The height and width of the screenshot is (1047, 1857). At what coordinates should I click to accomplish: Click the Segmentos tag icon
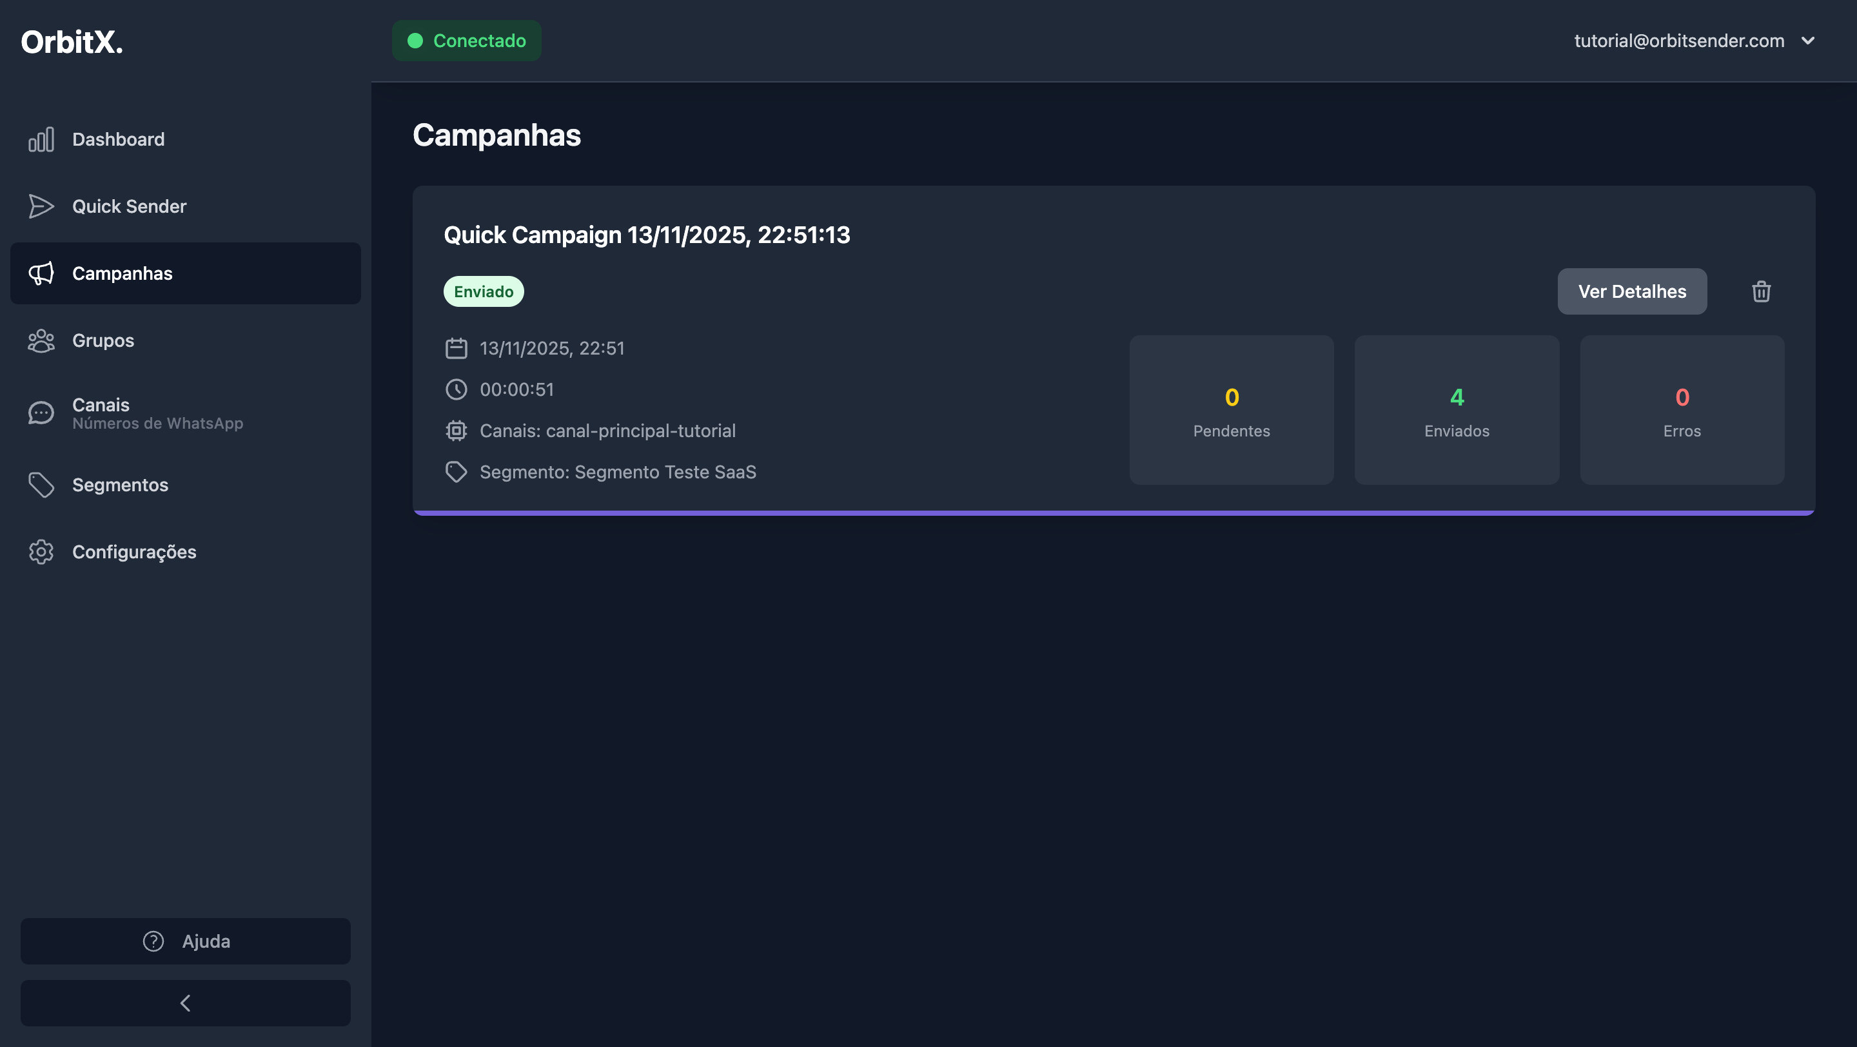[41, 484]
